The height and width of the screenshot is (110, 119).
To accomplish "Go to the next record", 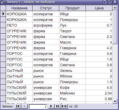I will point(51,106).
